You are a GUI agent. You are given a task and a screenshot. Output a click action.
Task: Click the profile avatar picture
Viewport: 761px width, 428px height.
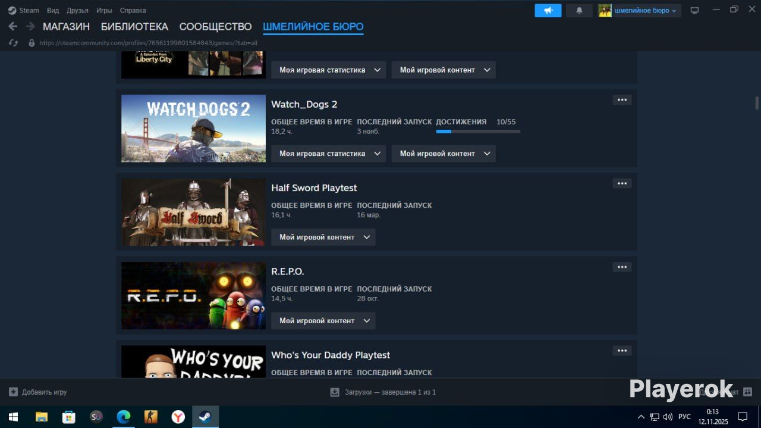pos(605,10)
